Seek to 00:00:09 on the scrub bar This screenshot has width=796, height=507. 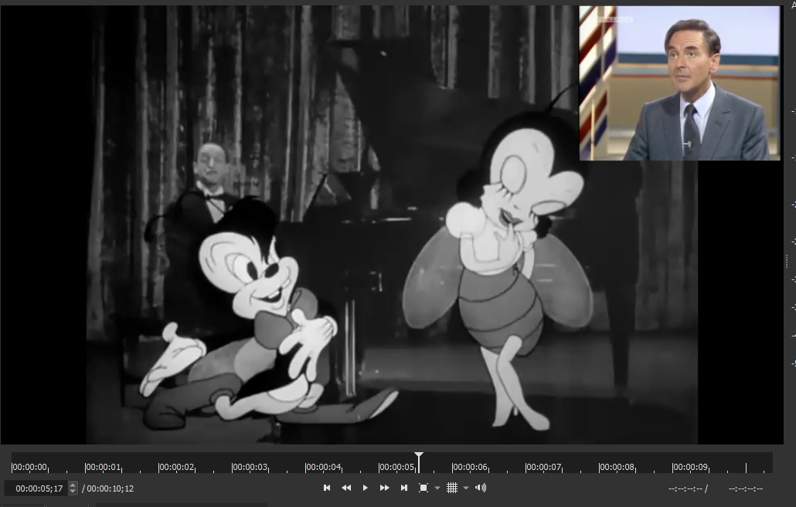point(690,467)
